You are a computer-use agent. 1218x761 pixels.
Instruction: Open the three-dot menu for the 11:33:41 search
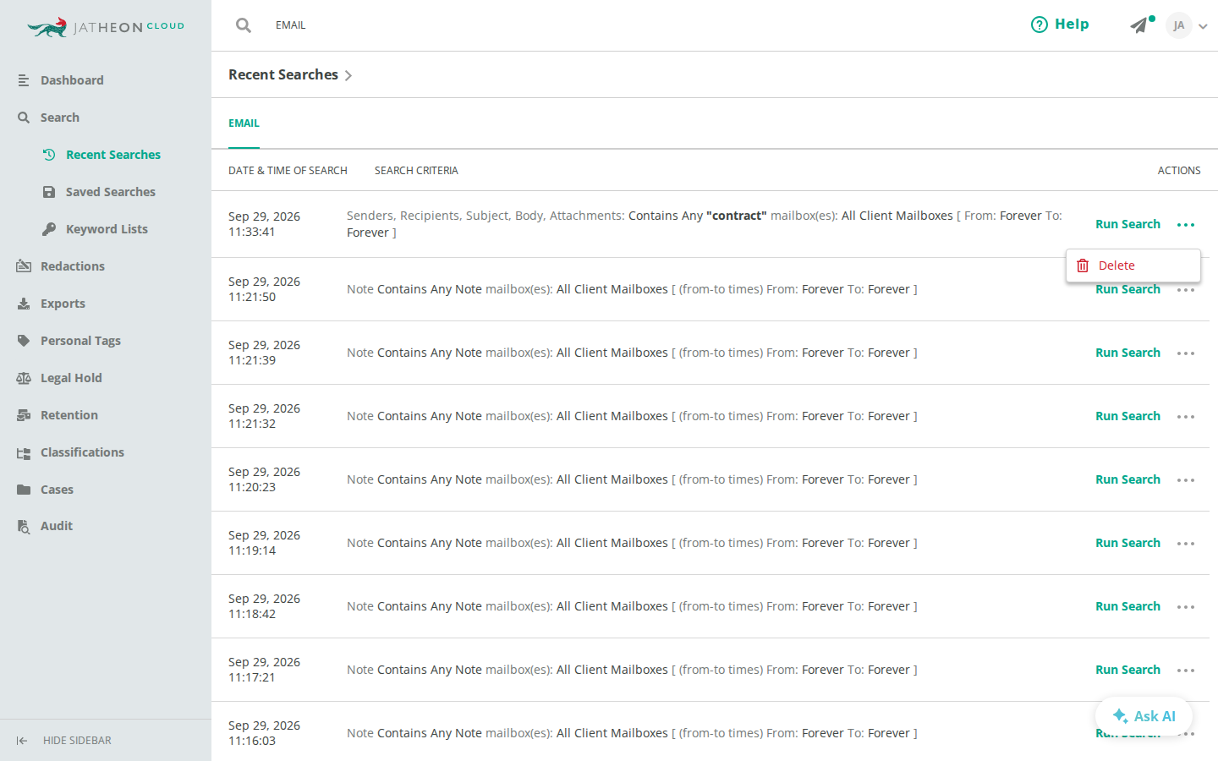tap(1186, 225)
